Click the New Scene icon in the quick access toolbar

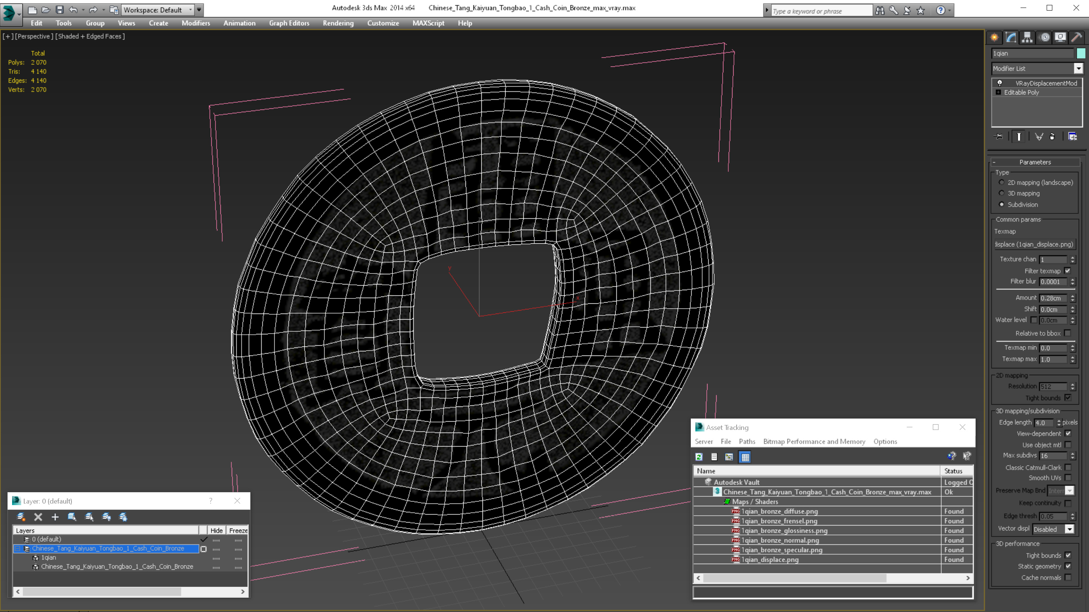pyautogui.click(x=32, y=10)
